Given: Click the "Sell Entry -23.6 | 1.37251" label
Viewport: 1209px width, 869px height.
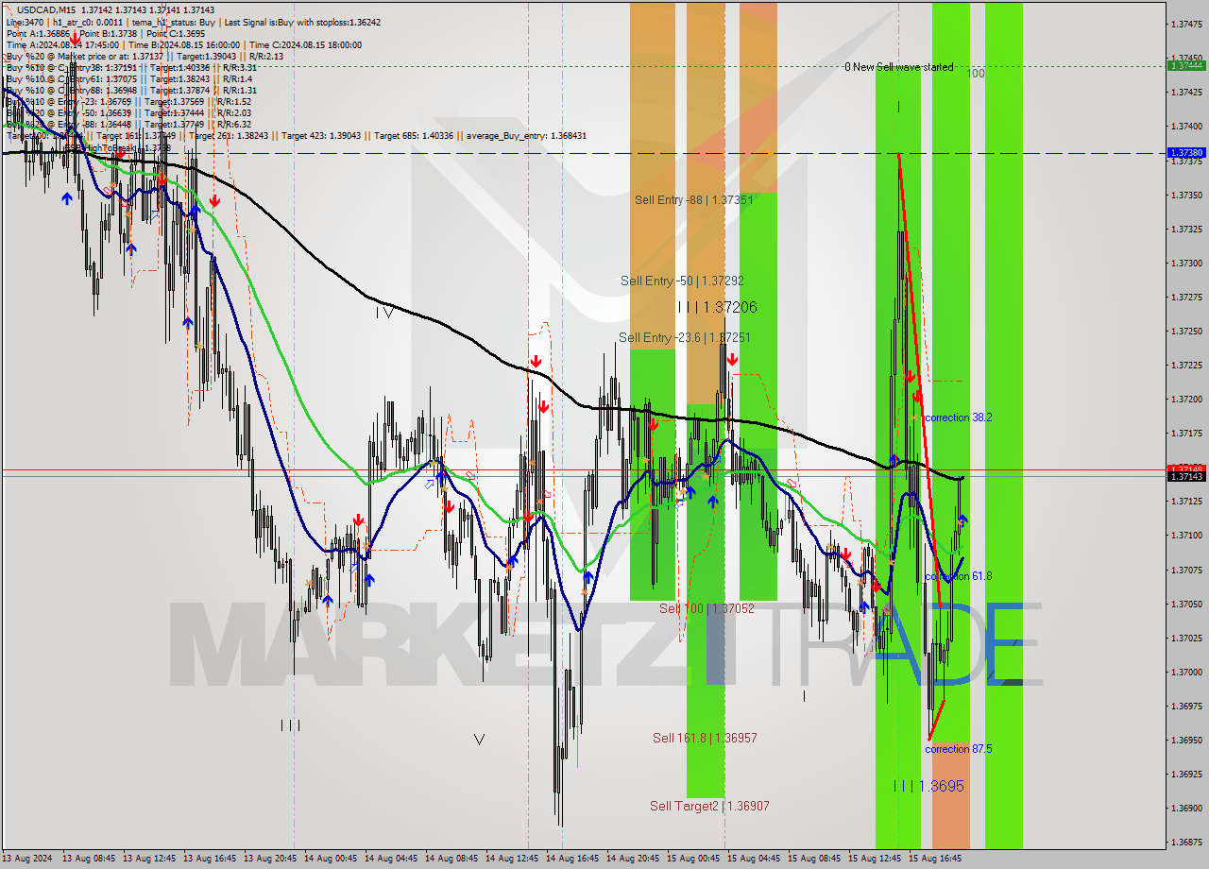Looking at the screenshot, I should coord(685,337).
